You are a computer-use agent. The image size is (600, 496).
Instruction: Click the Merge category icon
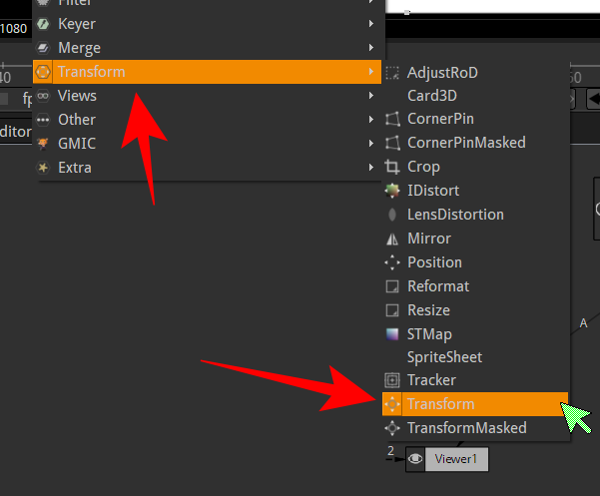tap(43, 47)
